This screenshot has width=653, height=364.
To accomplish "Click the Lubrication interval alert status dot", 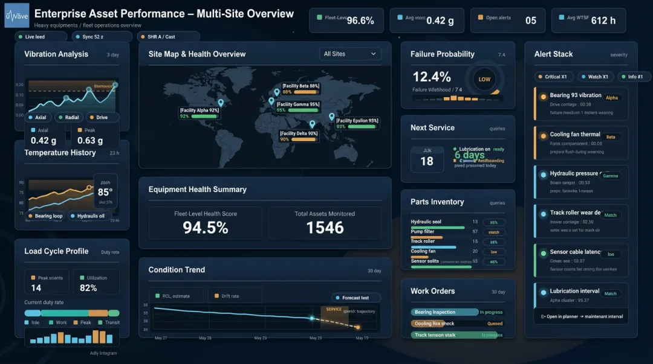I will (543, 292).
